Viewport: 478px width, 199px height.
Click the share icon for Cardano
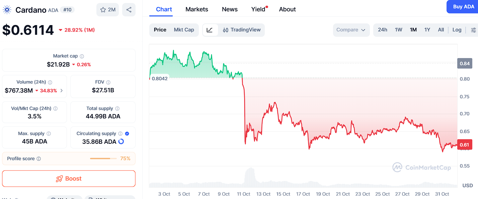click(129, 10)
